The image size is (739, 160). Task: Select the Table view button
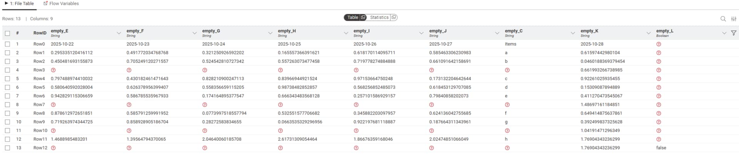(353, 17)
